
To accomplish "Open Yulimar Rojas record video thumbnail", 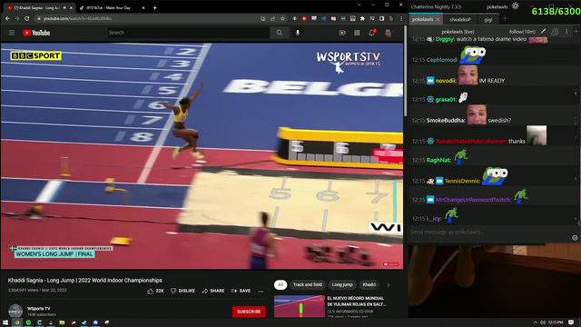I will tap(300, 307).
